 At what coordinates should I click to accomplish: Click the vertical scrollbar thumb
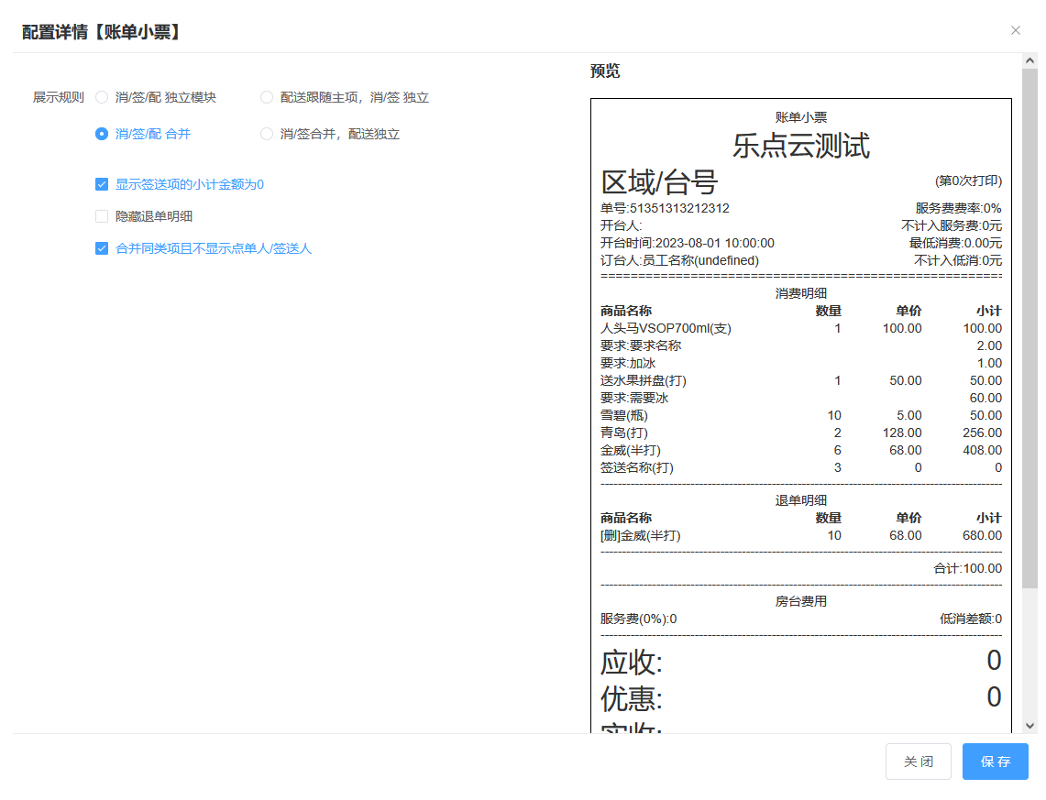point(1029,321)
